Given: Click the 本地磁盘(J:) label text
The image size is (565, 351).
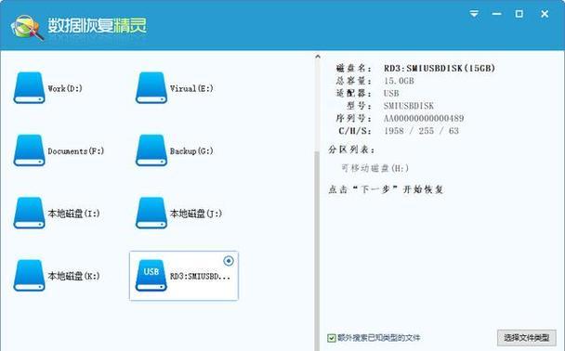Looking at the screenshot, I should [x=196, y=214].
